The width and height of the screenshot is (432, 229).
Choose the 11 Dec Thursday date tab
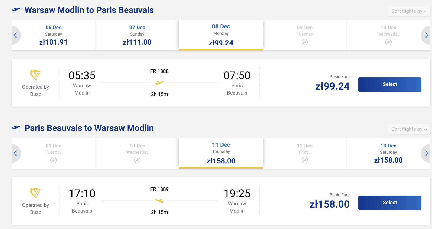click(221, 153)
